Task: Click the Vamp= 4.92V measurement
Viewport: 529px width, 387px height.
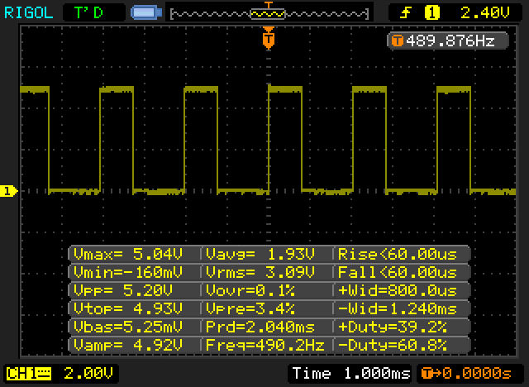Action: 128,345
